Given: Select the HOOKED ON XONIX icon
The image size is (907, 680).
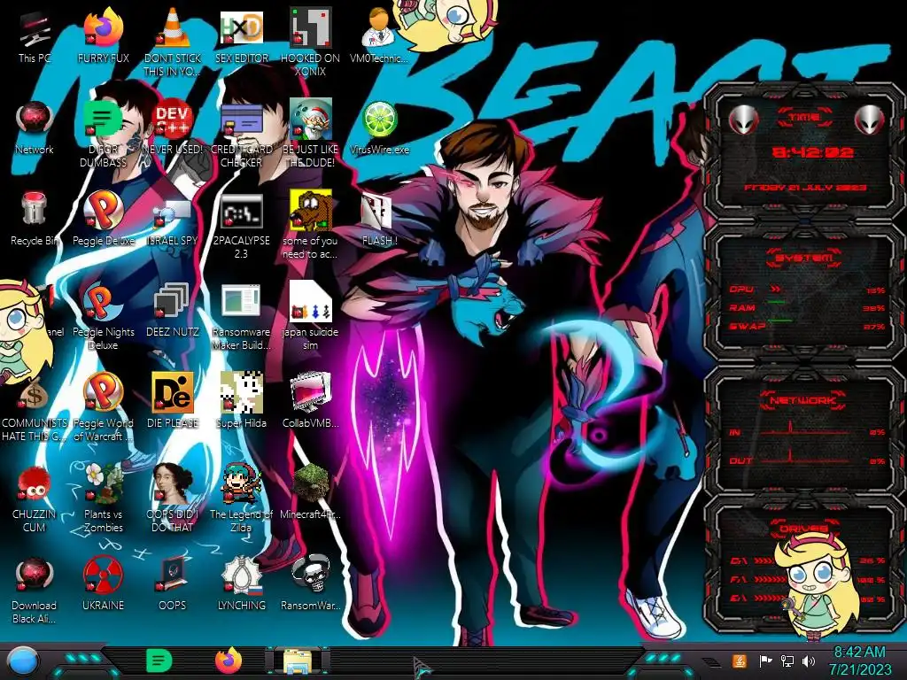Looking at the screenshot, I should [x=311, y=27].
